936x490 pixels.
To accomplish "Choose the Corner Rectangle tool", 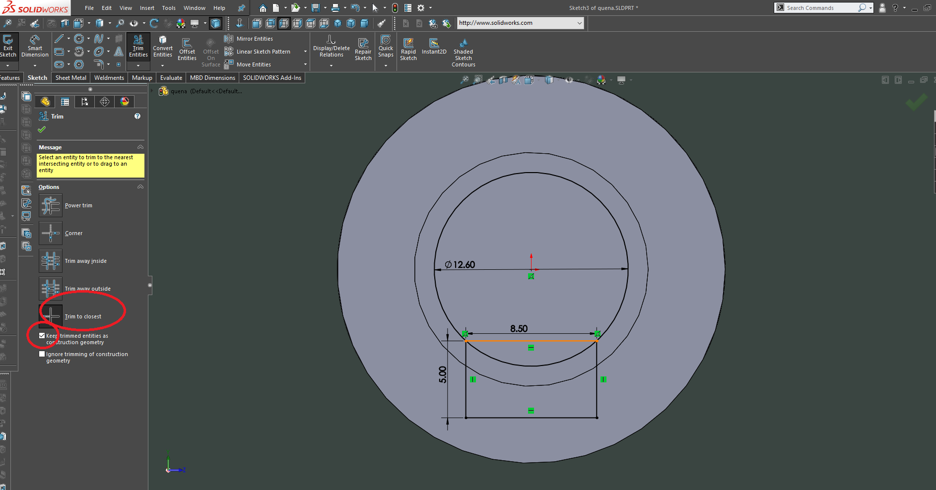I will tap(59, 52).
